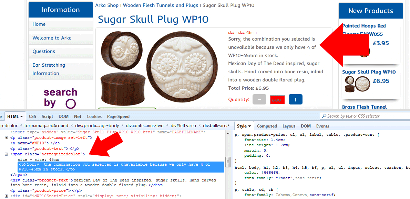Expand the div idWP10StaticPrice node
The width and height of the screenshot is (410, 199).
point(7,196)
